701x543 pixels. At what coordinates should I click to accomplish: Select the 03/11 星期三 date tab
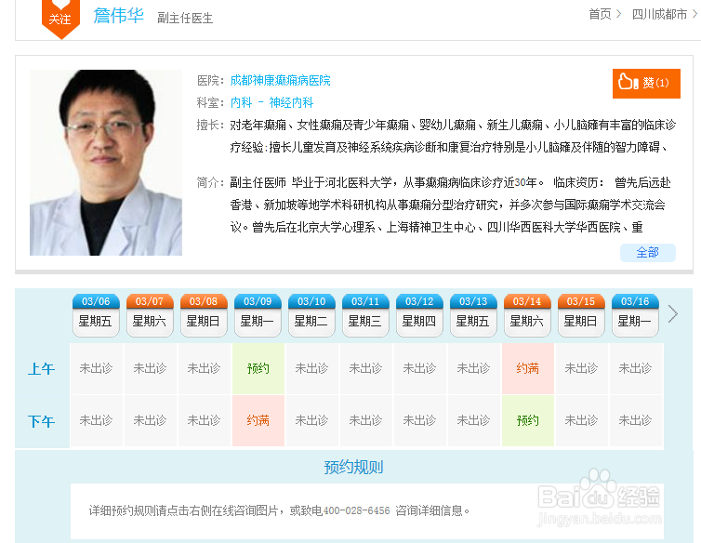tap(365, 314)
